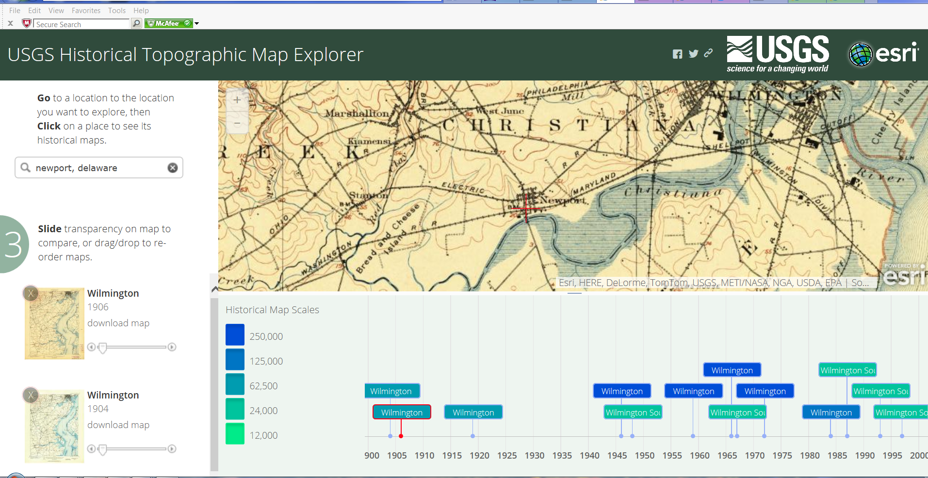The image size is (928, 478).
Task: Copy a link using the chain link icon
Action: pos(708,53)
